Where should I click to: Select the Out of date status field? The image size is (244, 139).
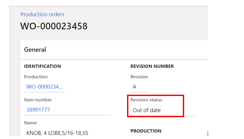(147, 110)
